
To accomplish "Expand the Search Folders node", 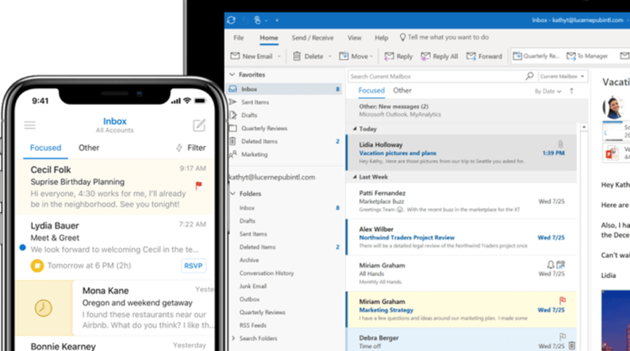I will click(234, 338).
